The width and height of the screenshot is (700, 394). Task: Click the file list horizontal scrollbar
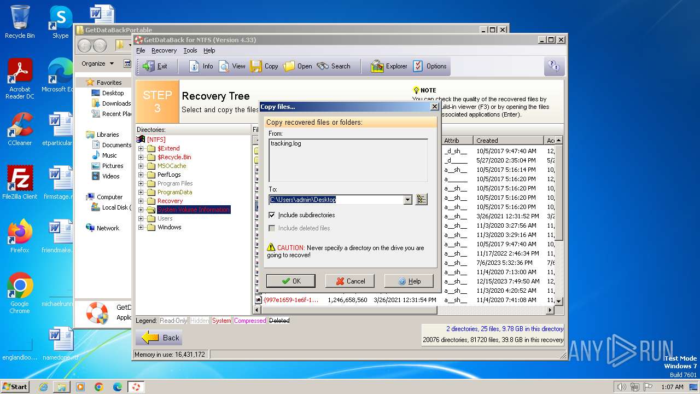pyautogui.click(x=402, y=310)
